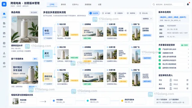The image size is (192, 108).
Task: Click the blue app logo icon
Action: pyautogui.click(x=4, y=4)
